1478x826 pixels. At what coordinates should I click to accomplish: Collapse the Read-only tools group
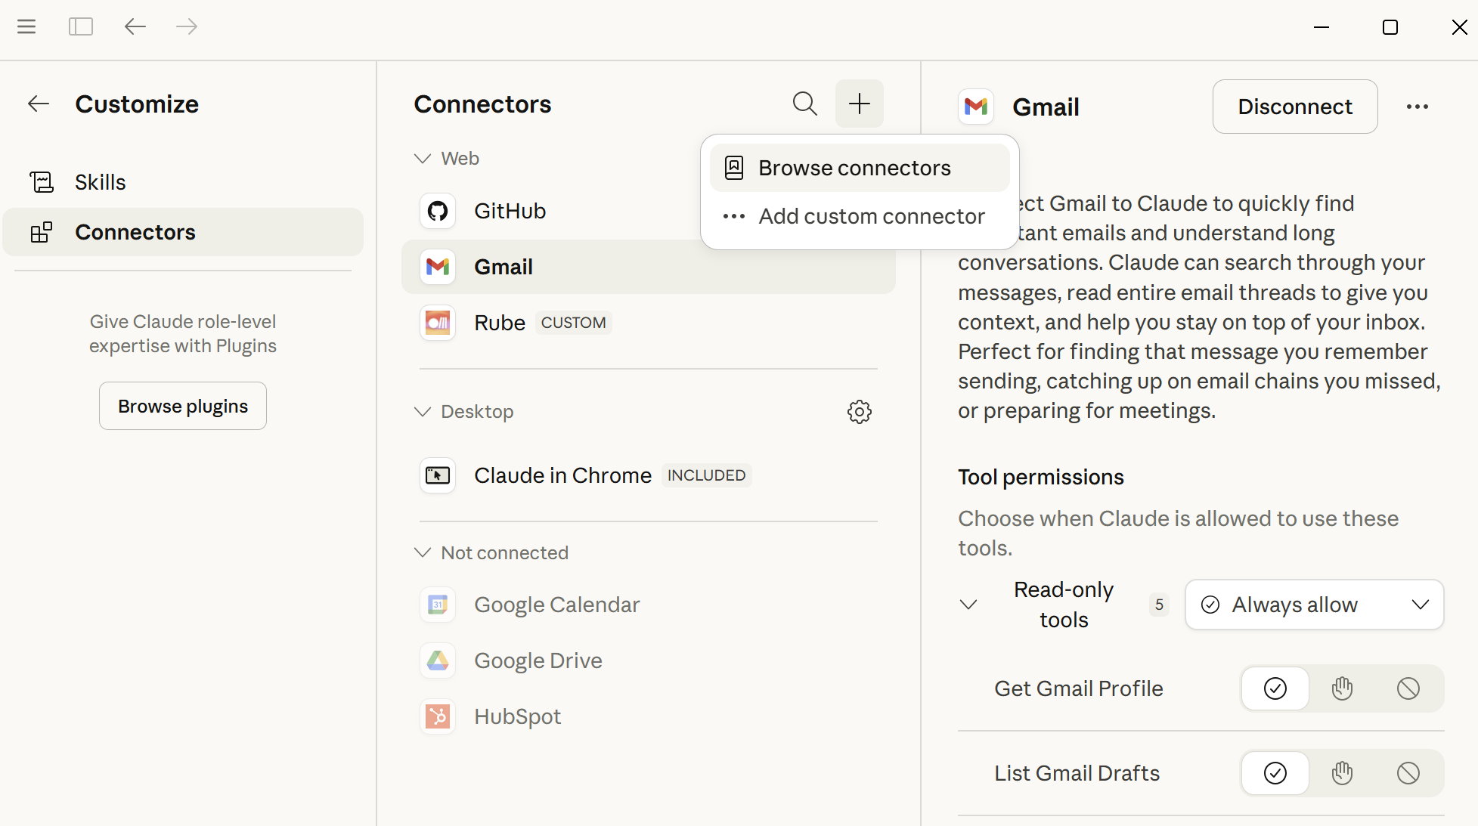(x=968, y=605)
